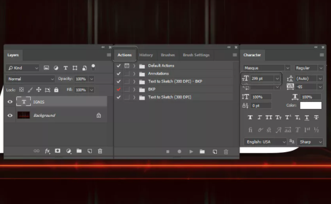Toggle Default Actions check mark

[119, 66]
